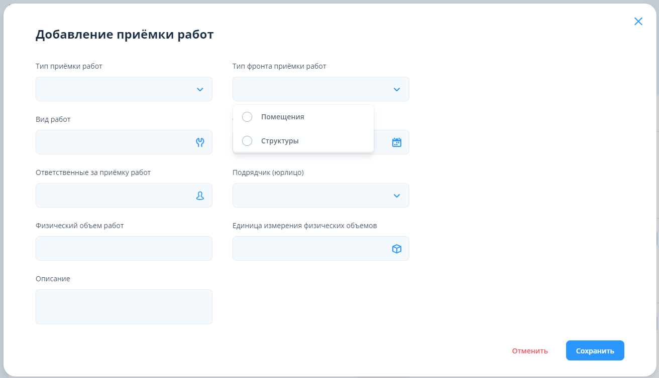
Task: Click the Отменить link
Action: [529, 351]
